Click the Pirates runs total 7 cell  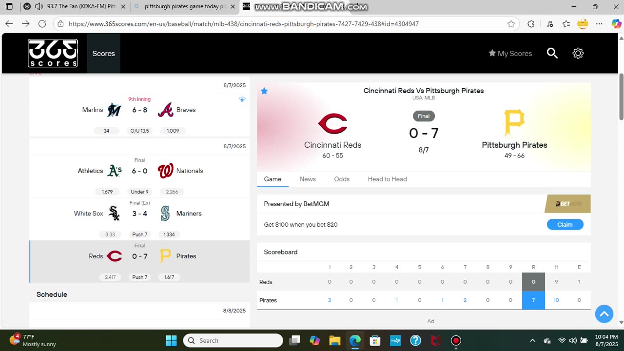coord(533,300)
